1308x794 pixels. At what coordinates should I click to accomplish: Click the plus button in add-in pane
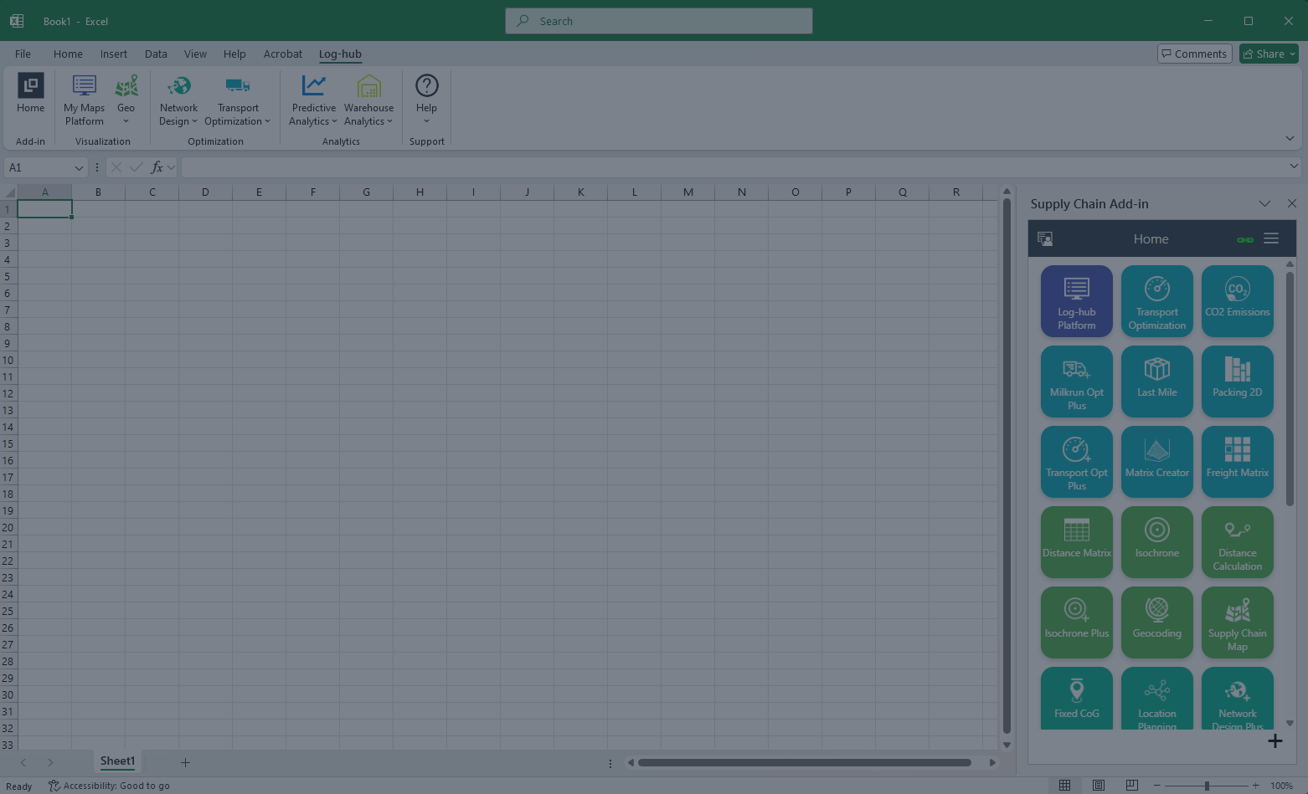point(1275,740)
